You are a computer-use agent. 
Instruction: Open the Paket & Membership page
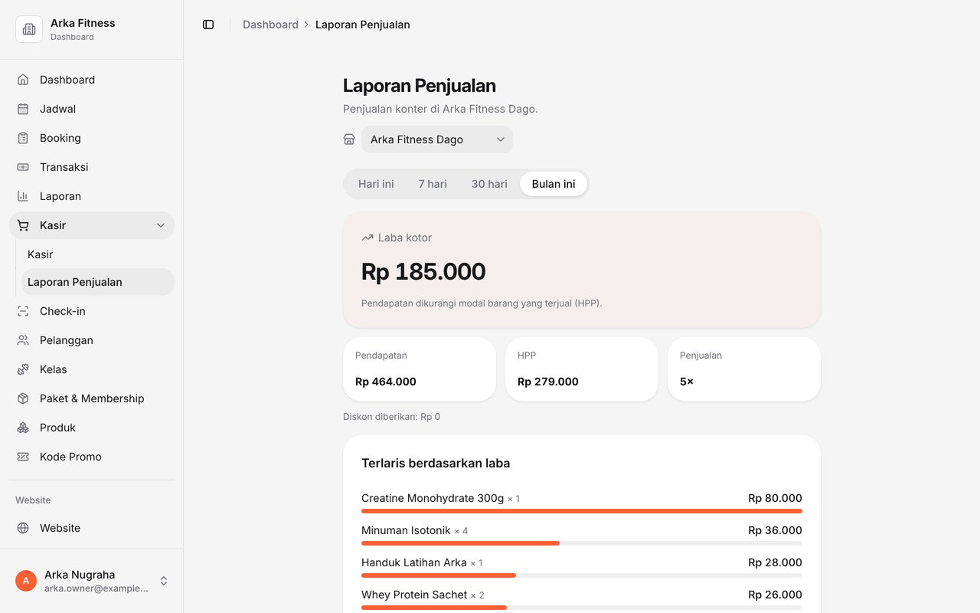tap(92, 398)
